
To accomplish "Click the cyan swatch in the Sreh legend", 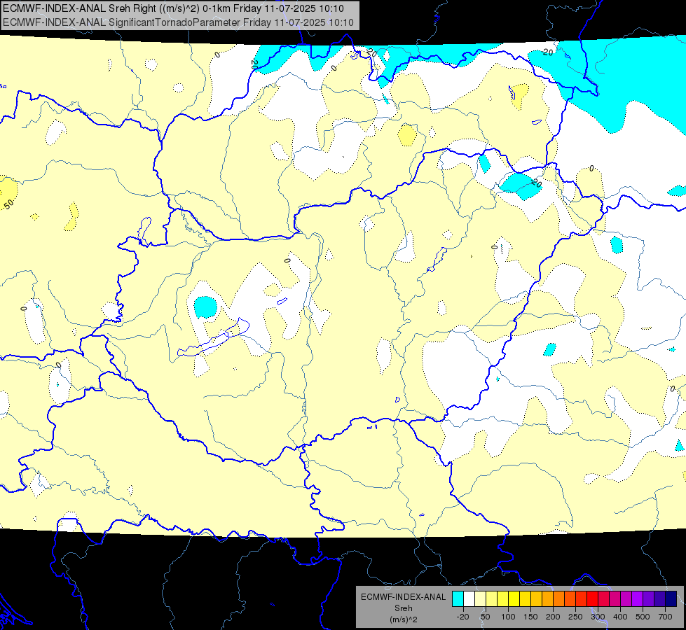I will [x=458, y=599].
